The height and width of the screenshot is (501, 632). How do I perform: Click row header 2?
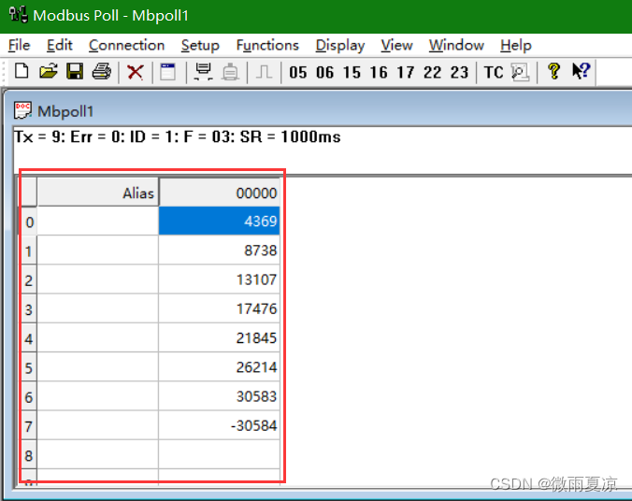coord(29,279)
